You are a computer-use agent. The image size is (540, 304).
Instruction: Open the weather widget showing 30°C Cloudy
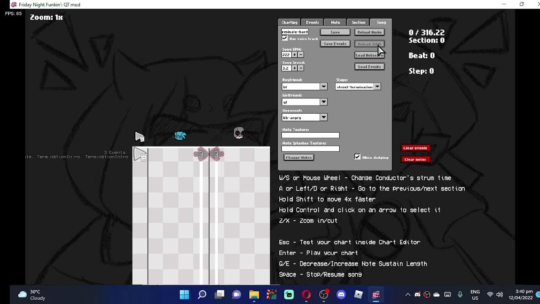coord(32,295)
